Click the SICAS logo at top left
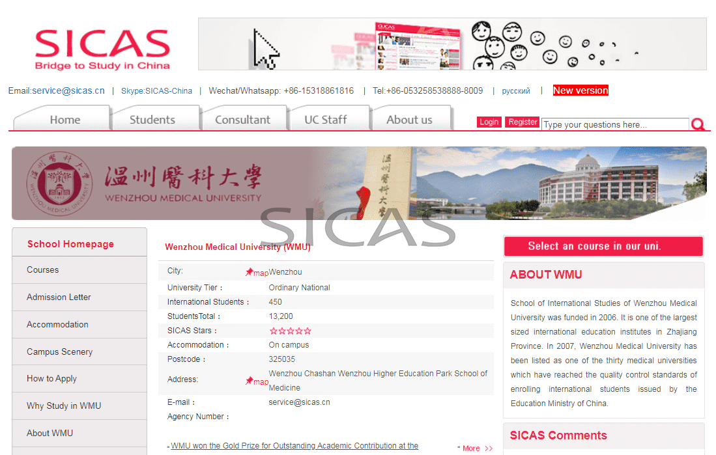The image size is (716, 455). tap(102, 49)
